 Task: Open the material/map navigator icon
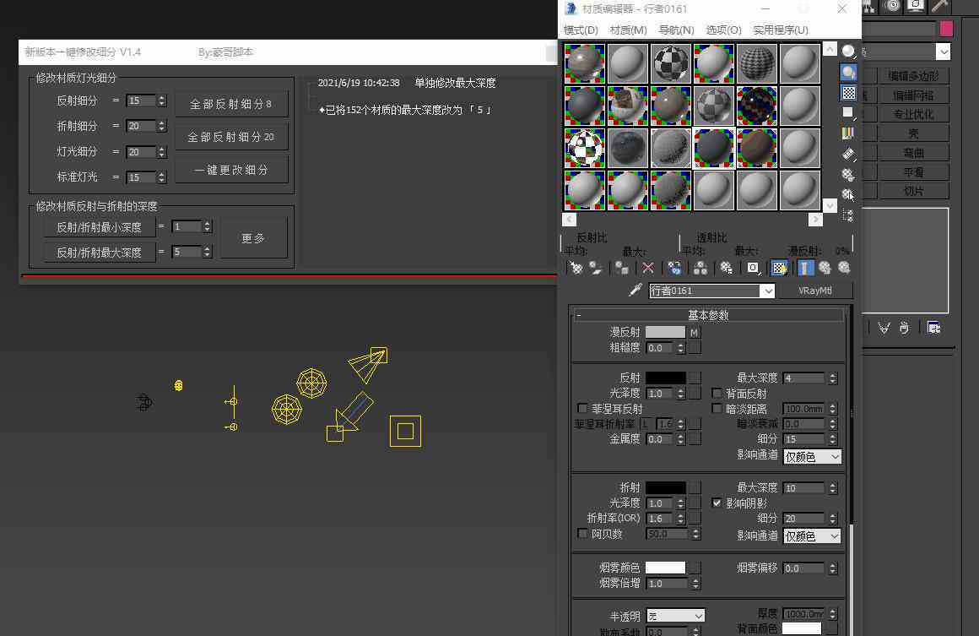(x=848, y=215)
